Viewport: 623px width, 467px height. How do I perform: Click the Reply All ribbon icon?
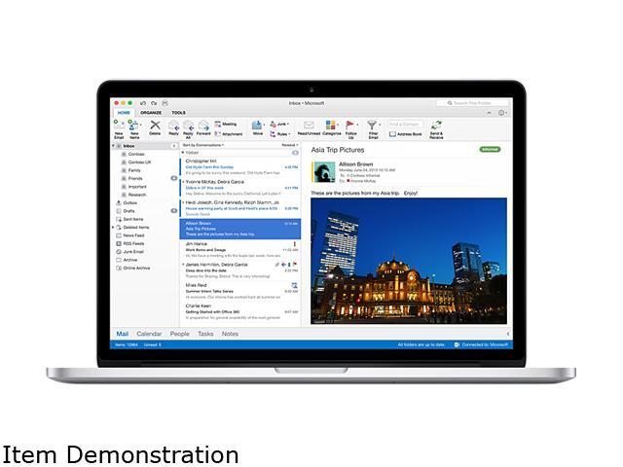[188, 126]
